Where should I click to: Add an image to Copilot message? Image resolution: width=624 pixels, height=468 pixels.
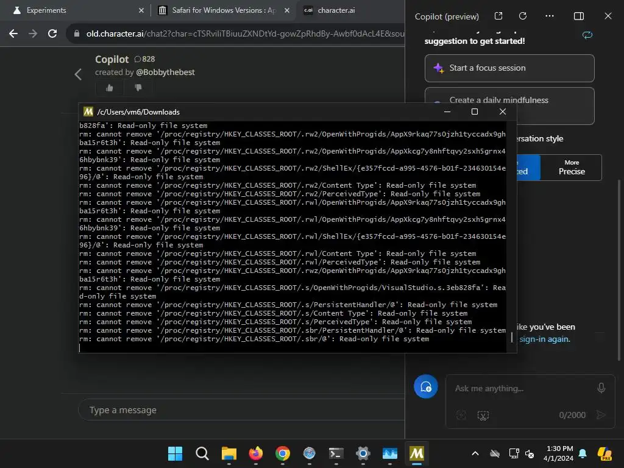[461, 416]
